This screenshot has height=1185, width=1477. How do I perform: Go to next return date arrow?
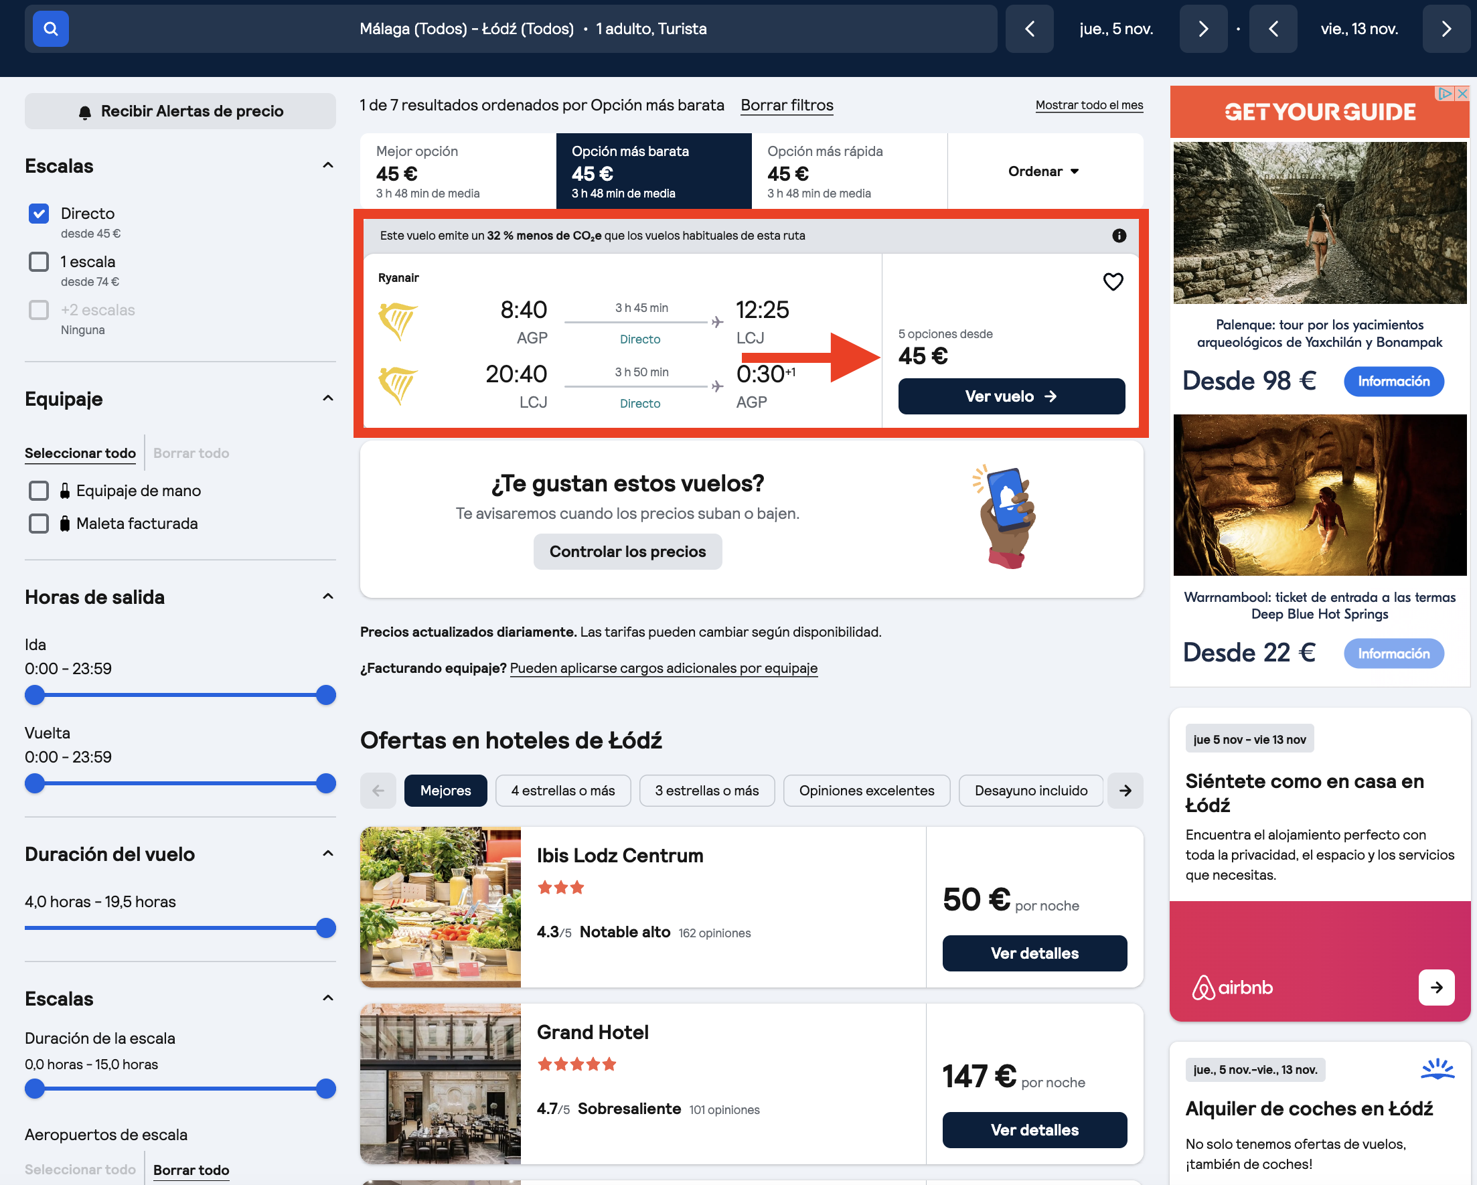coord(1446,29)
